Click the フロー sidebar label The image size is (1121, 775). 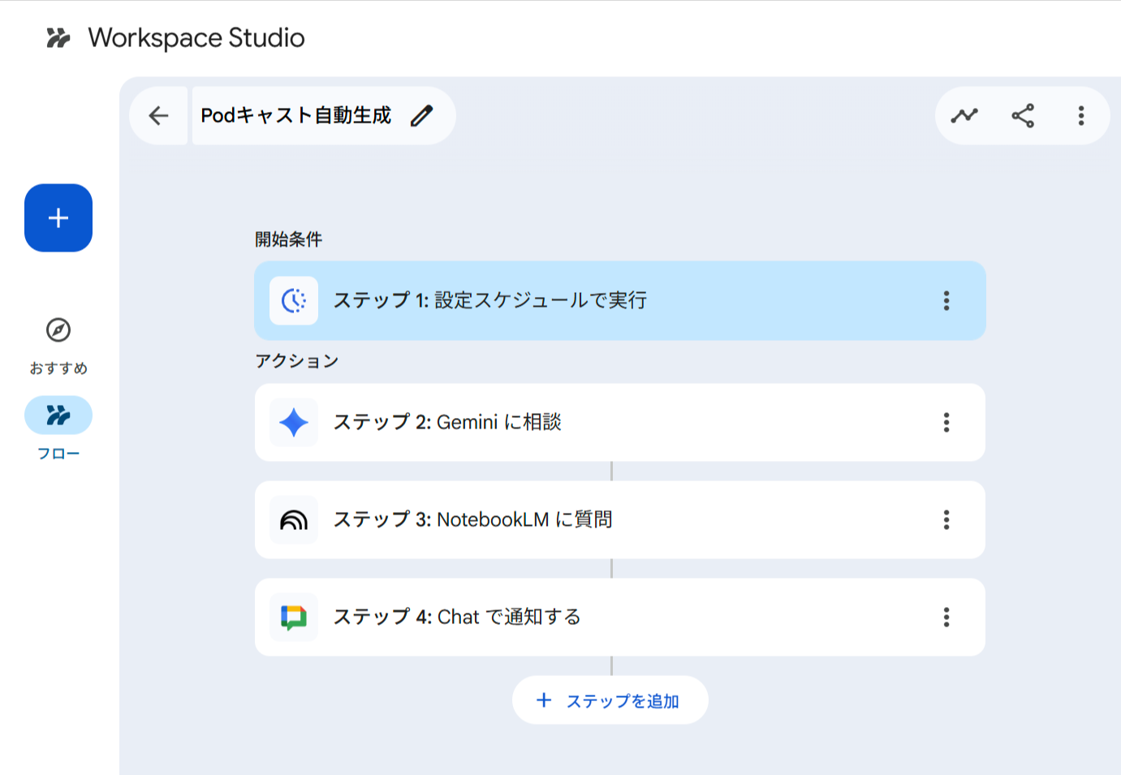(x=58, y=454)
